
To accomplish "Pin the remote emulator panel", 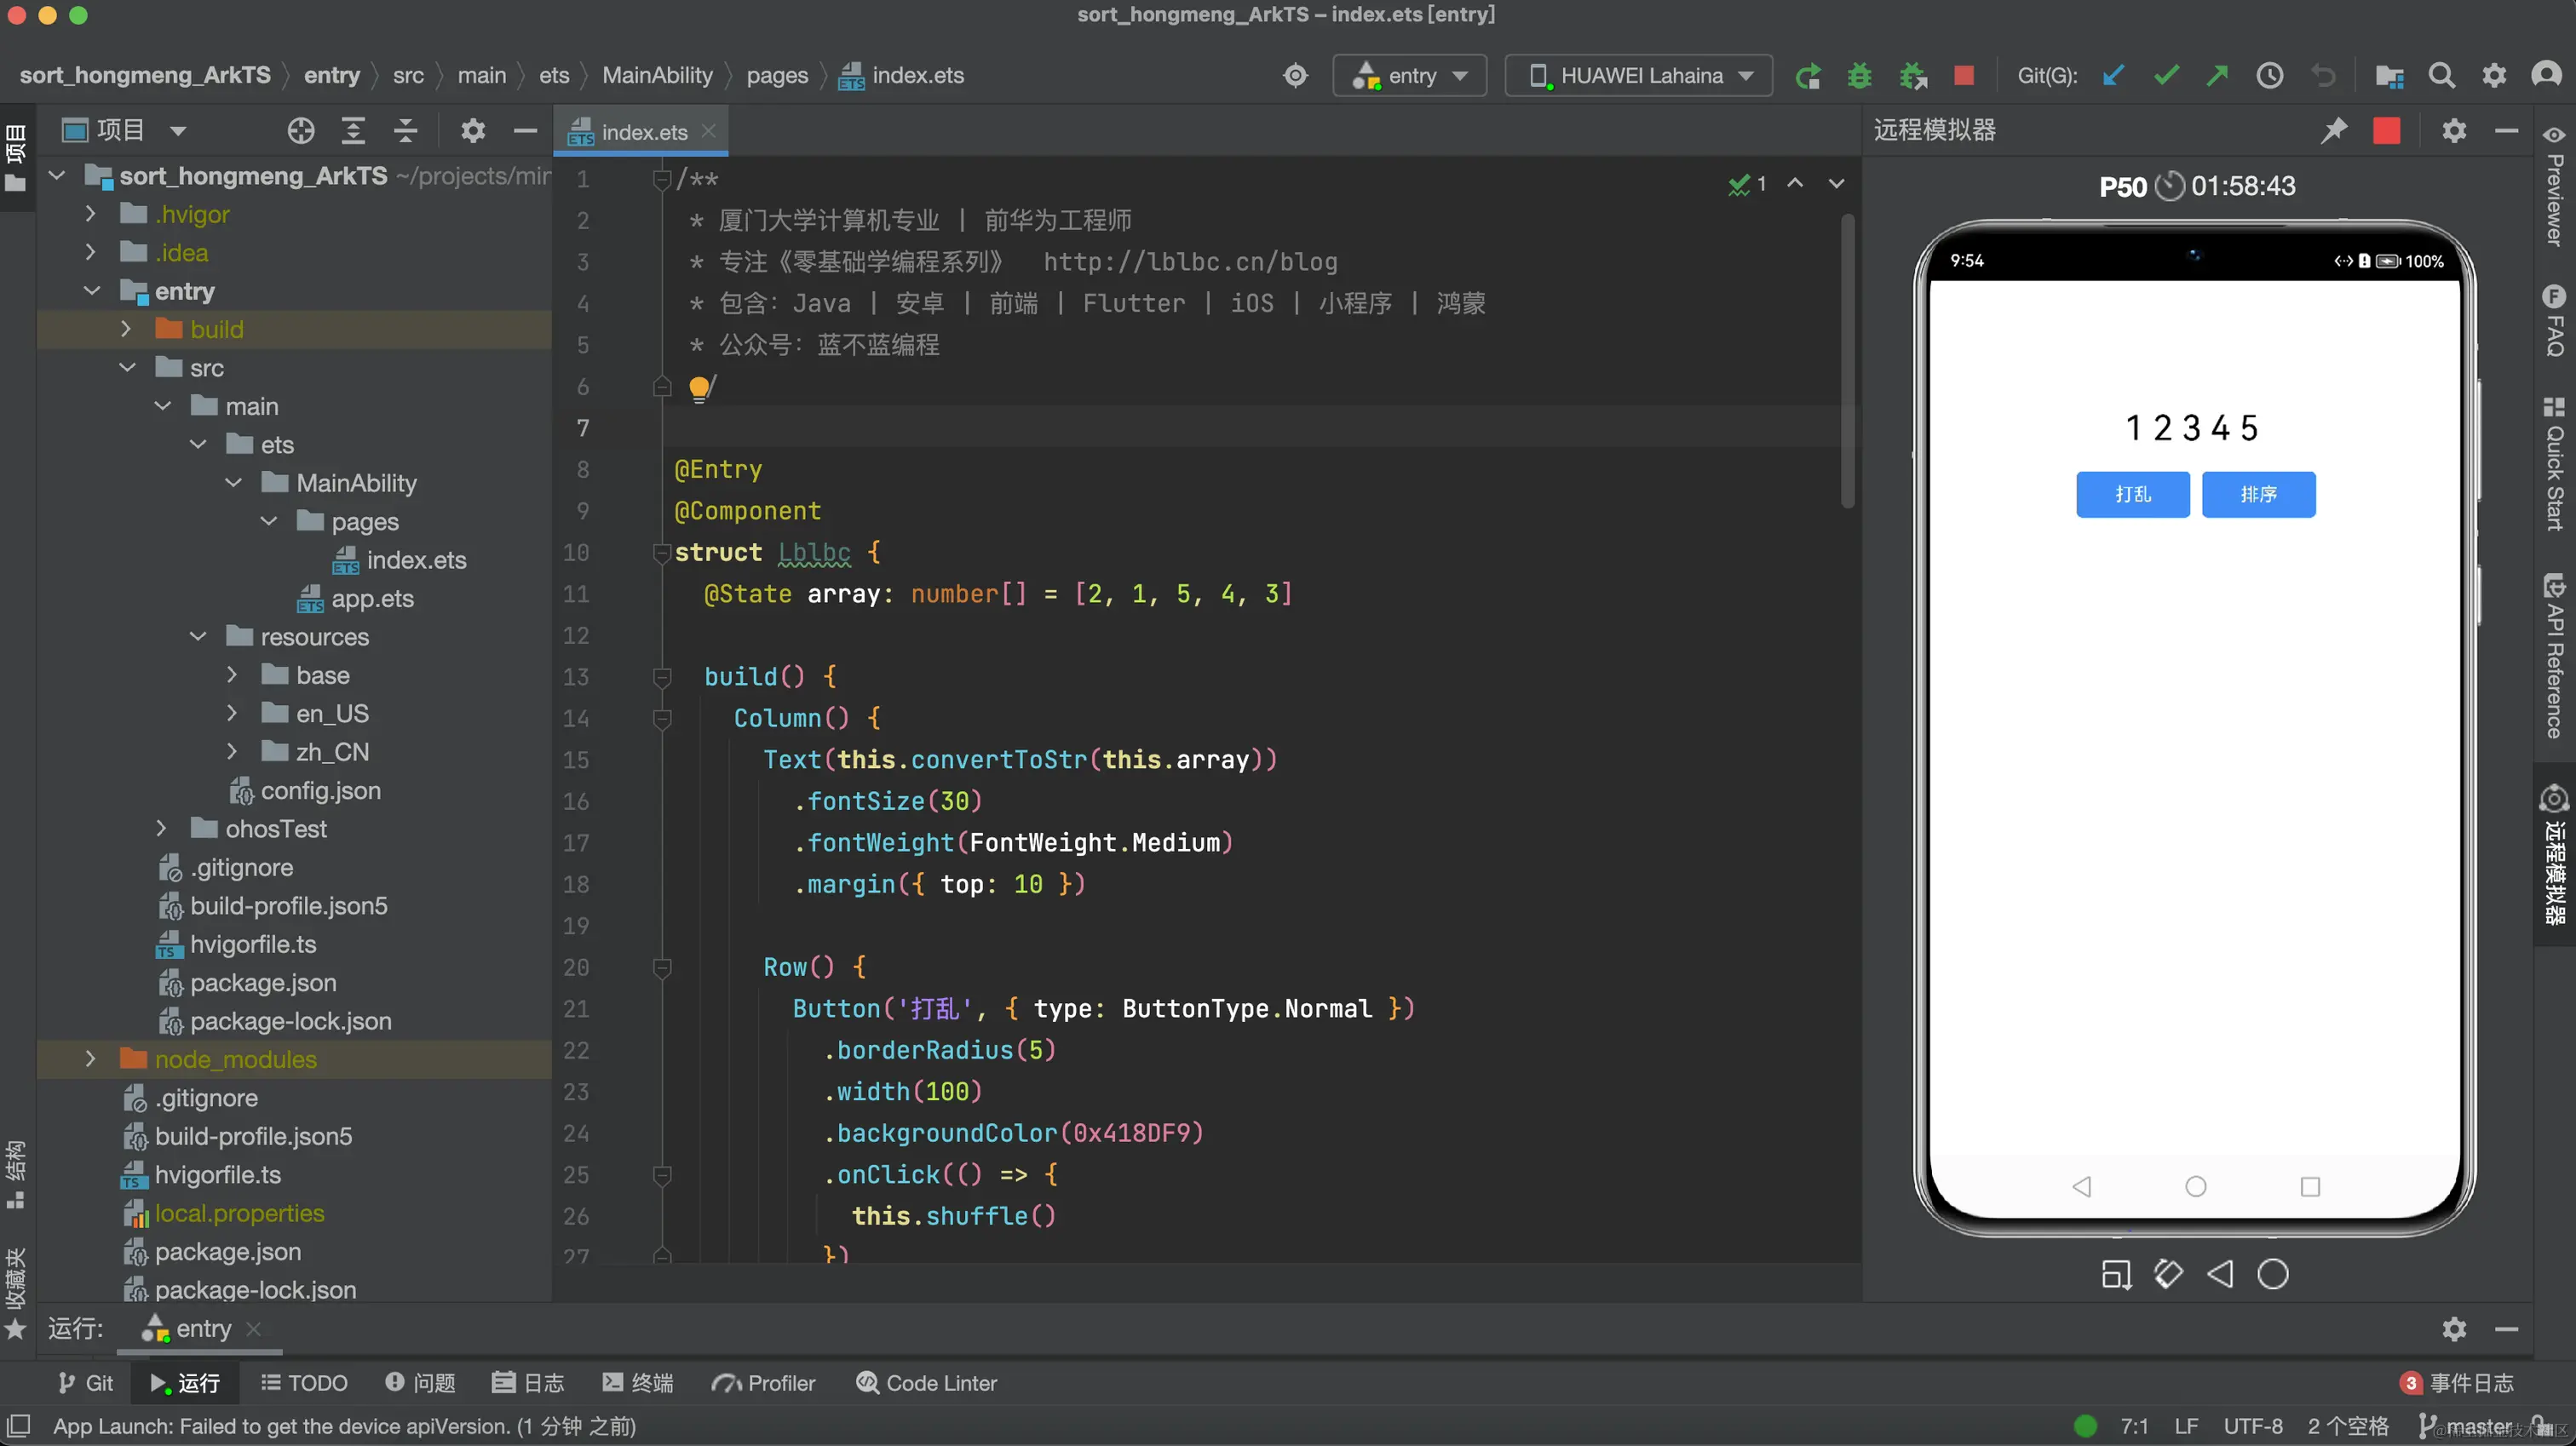I will coord(2333,131).
